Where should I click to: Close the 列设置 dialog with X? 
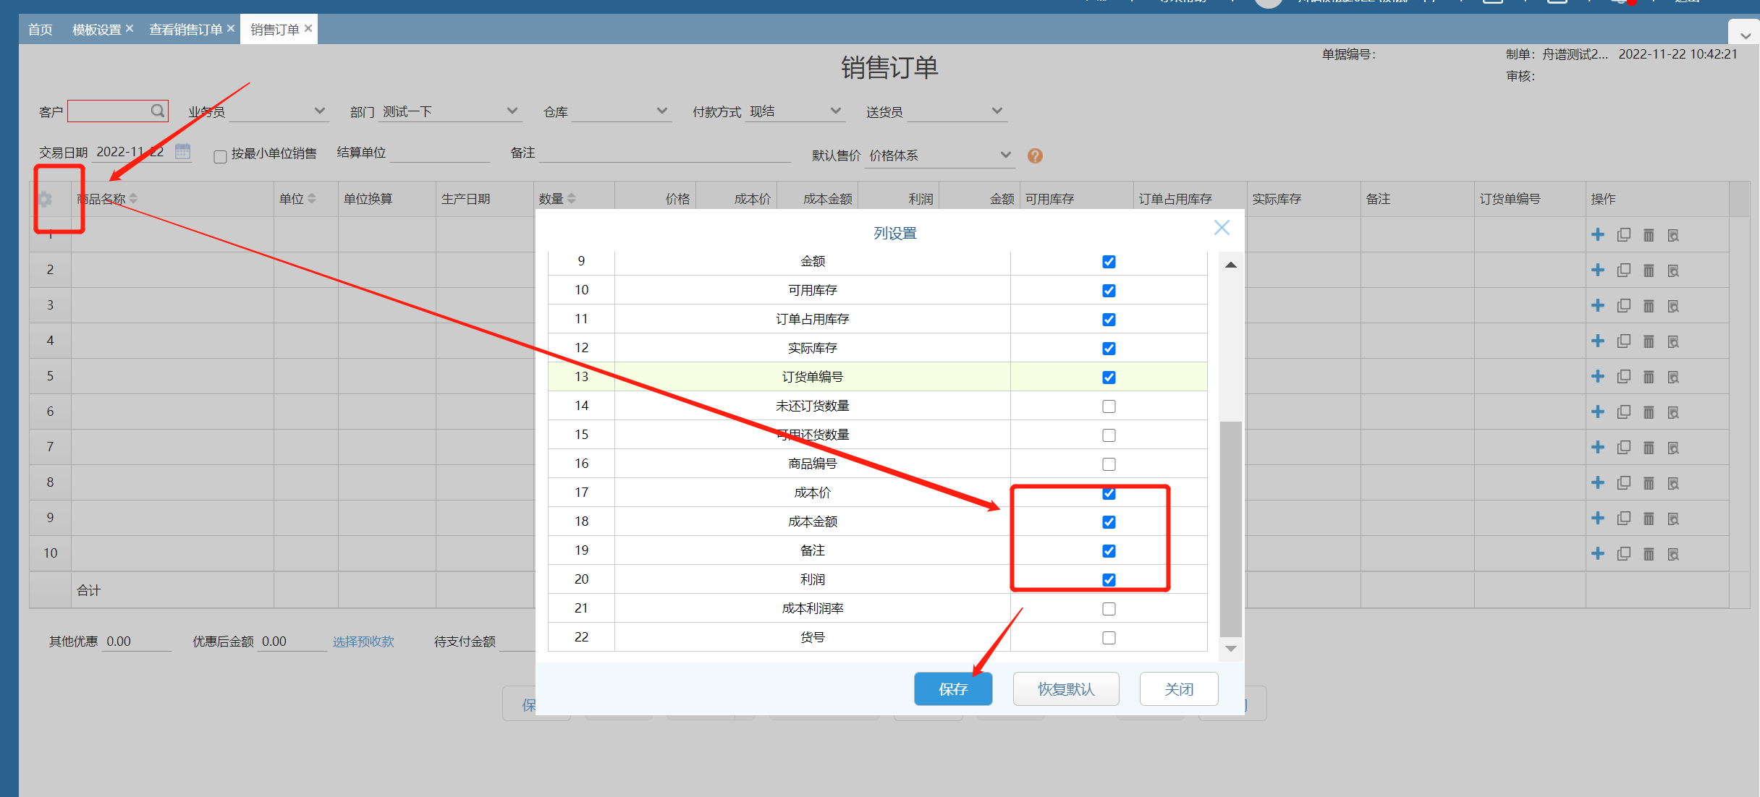[x=1222, y=228]
